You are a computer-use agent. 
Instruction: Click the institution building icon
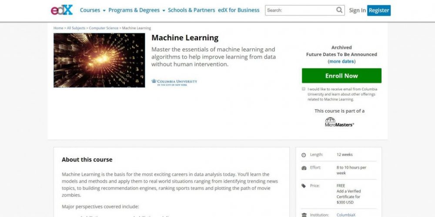304,215
